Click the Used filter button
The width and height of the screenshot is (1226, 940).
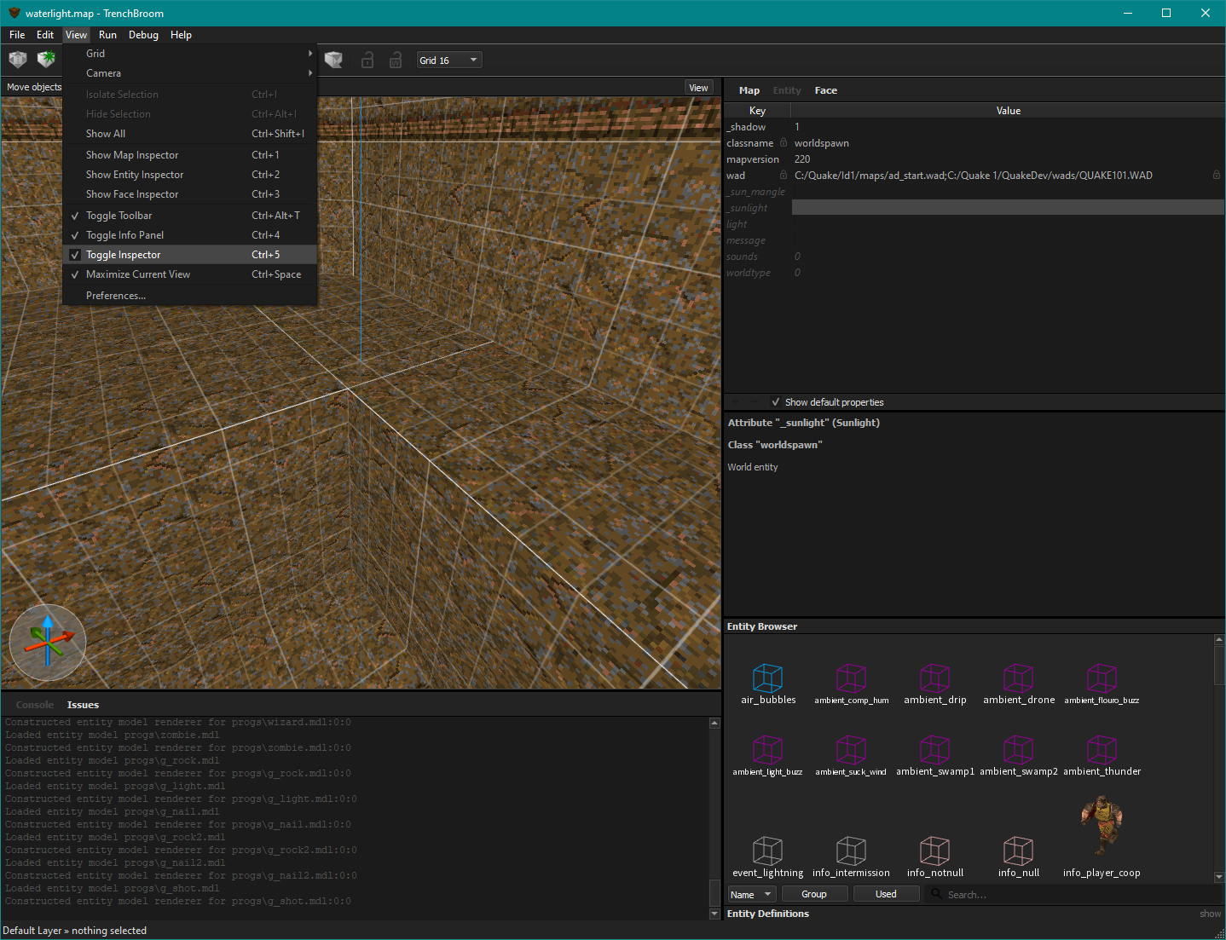click(886, 893)
